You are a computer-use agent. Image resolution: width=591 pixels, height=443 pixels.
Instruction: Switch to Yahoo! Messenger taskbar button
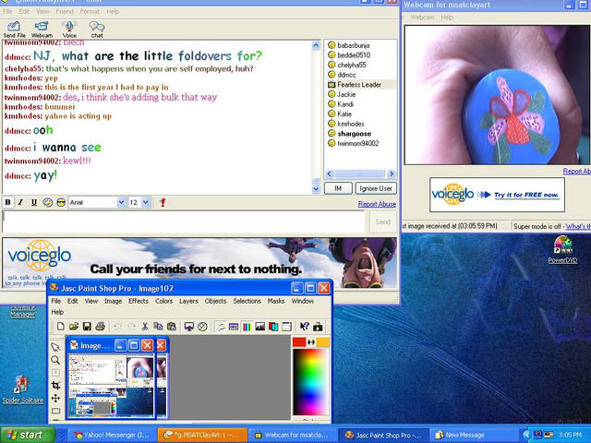point(113,435)
